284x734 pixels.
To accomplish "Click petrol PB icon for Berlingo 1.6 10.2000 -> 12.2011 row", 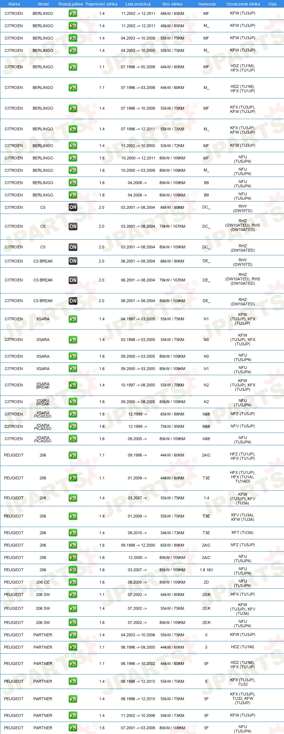I will pos(73,158).
